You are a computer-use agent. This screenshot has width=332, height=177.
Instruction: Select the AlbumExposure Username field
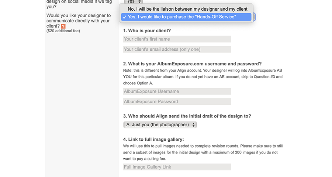click(x=177, y=91)
